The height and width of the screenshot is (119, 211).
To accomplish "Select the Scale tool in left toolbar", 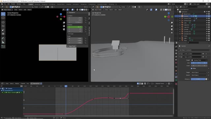I will click(x=3, y=30).
